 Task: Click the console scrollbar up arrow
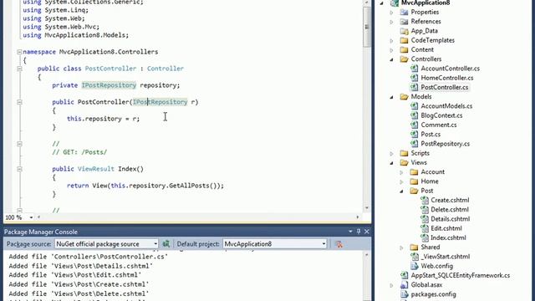click(367, 254)
